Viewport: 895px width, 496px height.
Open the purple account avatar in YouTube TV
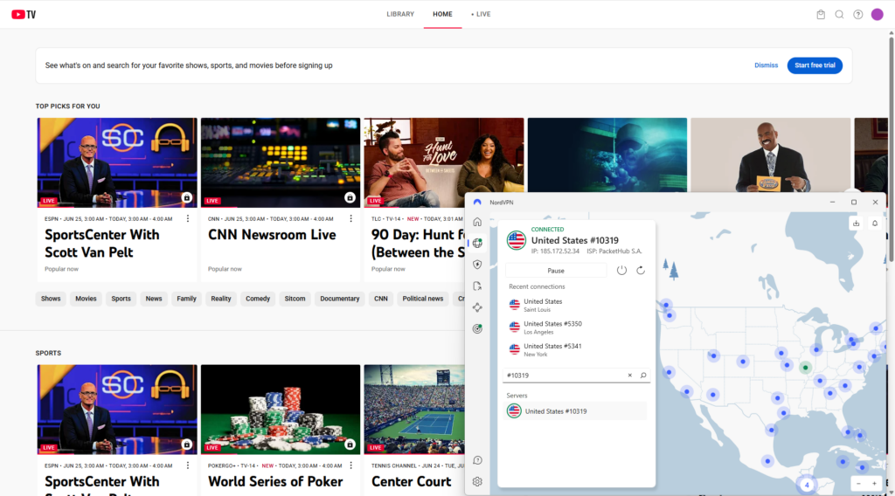pyautogui.click(x=878, y=14)
